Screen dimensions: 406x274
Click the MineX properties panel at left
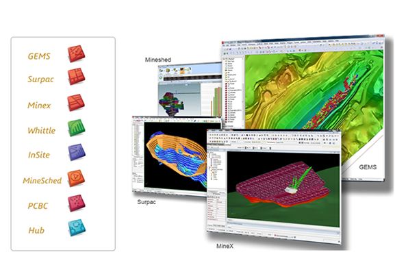(x=216, y=210)
